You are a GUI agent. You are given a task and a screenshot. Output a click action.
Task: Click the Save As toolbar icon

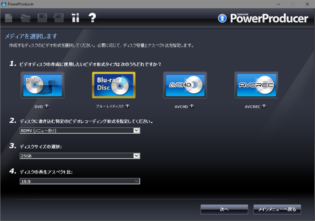59,18
